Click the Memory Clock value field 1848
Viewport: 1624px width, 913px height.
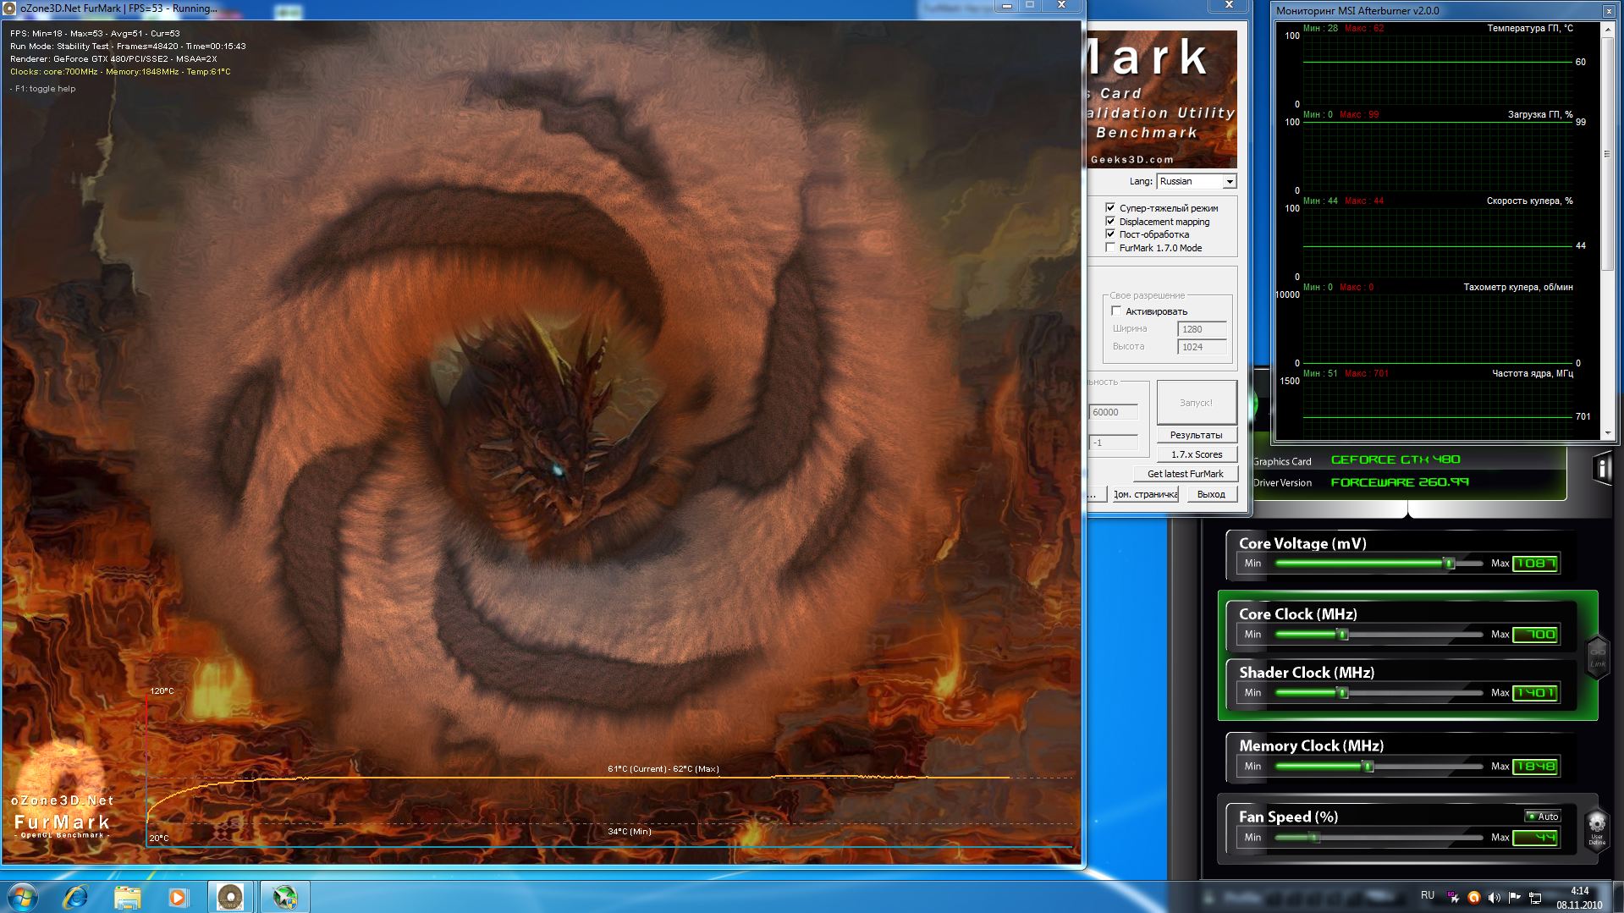pyautogui.click(x=1535, y=766)
